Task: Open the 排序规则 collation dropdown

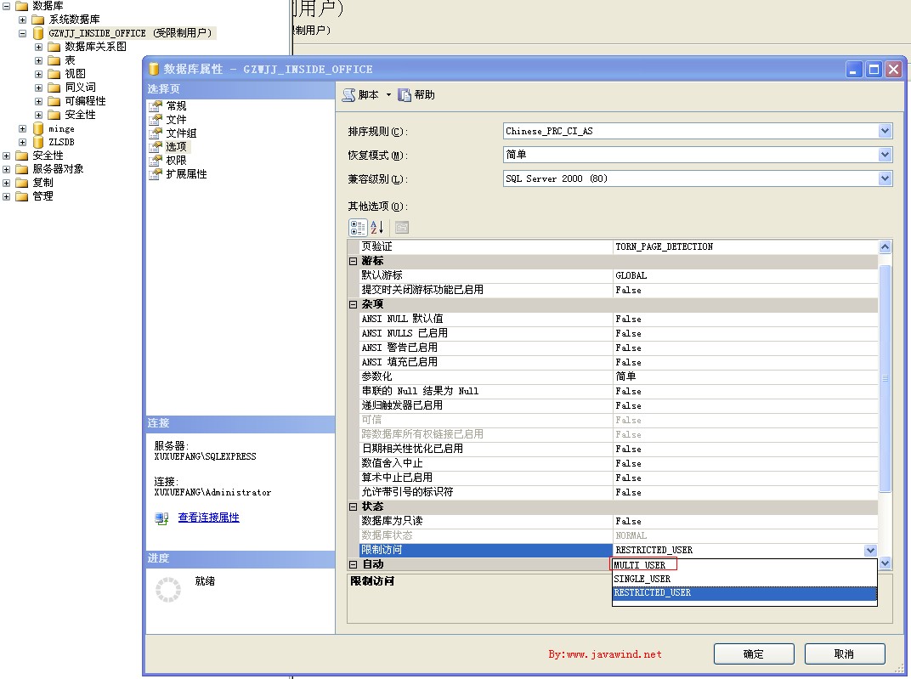Action: click(885, 131)
